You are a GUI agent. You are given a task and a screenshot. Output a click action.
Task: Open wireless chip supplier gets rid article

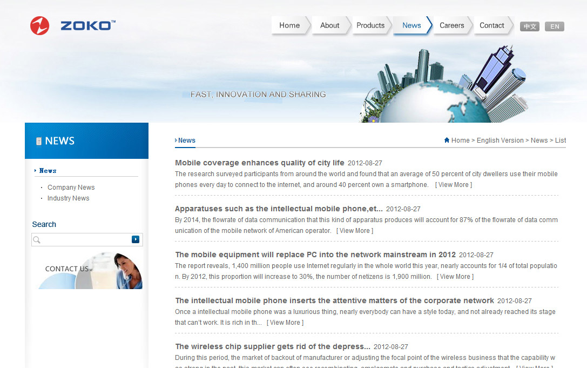(273, 346)
